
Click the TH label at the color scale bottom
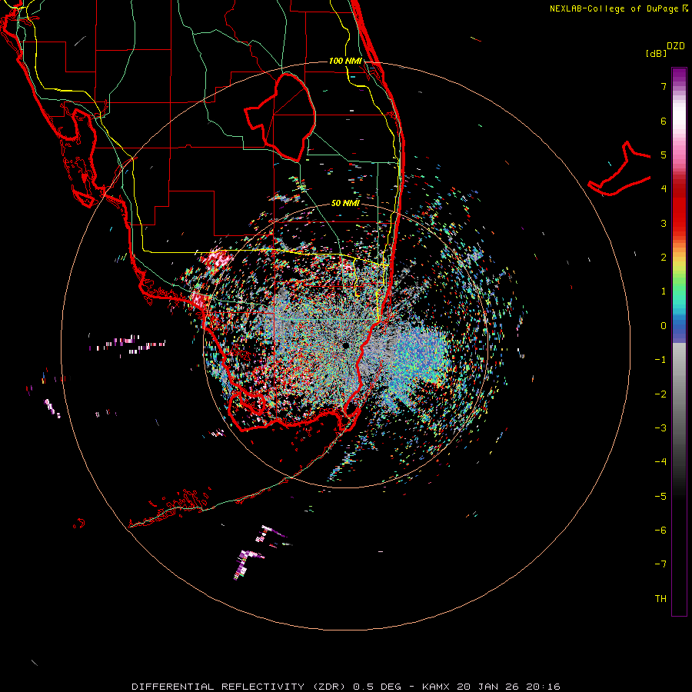(660, 598)
